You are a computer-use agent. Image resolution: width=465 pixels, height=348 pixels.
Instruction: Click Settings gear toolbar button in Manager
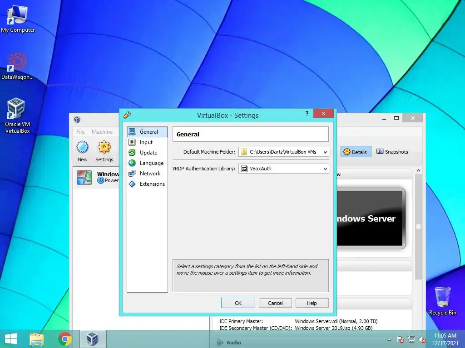104,151
